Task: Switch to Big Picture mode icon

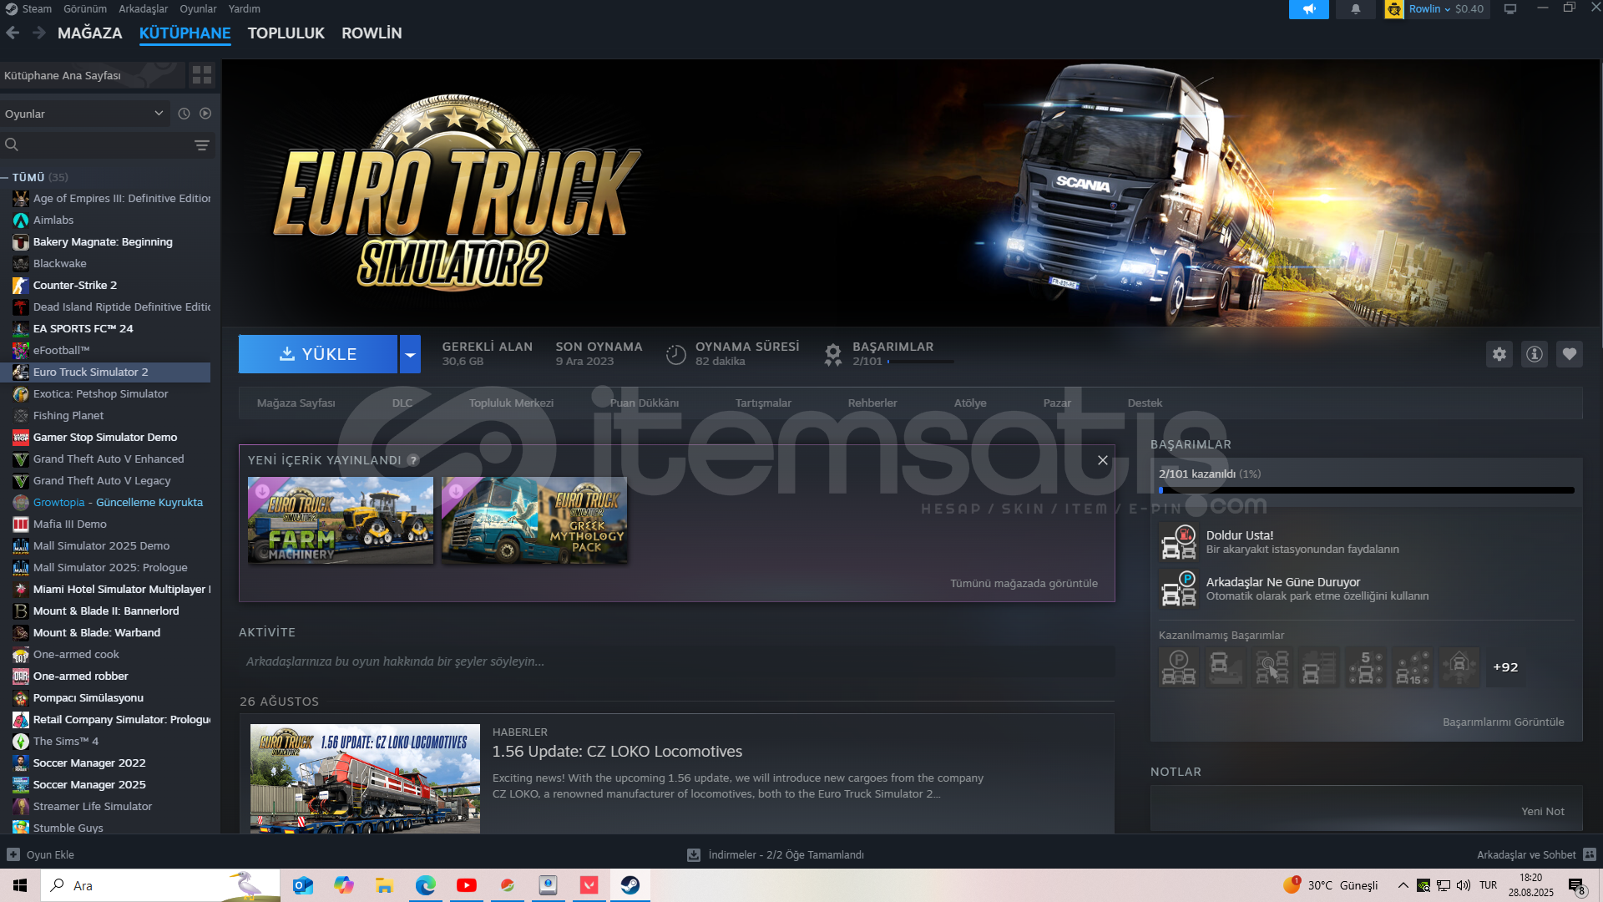Action: 1510,9
